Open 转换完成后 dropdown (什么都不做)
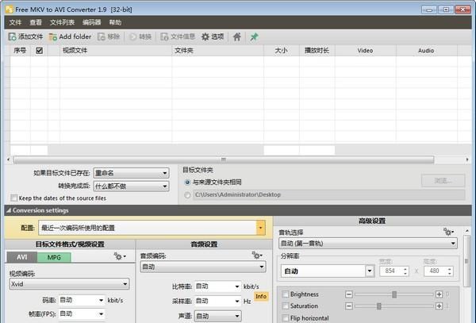The image size is (476, 323). pos(131,186)
